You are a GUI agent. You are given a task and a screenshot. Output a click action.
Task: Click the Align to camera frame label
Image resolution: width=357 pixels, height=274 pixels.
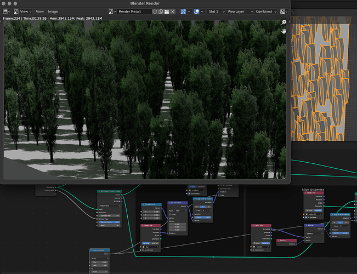tap(313, 190)
